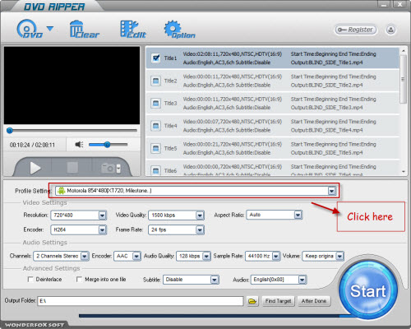Screen dimensions: 411x329
Task: Check the Title5 checkbox
Action: (156, 148)
